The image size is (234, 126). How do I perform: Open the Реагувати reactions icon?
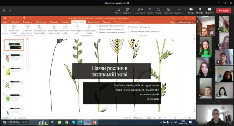pos(158,10)
